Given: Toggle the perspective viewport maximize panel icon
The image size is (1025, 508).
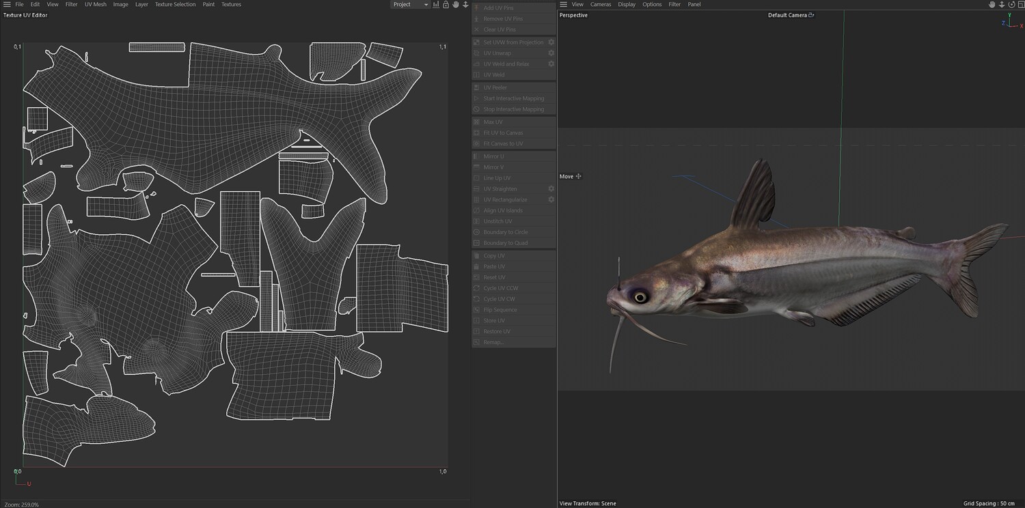Looking at the screenshot, I should pyautogui.click(x=1020, y=5).
